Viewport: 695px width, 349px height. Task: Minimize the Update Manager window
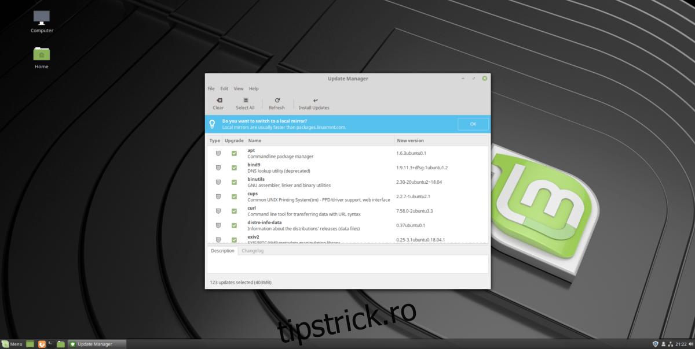(463, 78)
